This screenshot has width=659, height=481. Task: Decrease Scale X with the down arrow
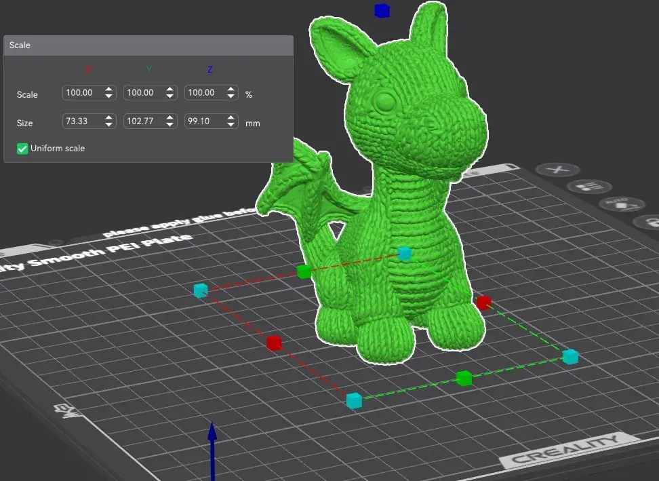click(109, 96)
